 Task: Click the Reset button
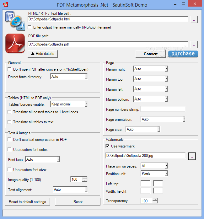point(78,202)
